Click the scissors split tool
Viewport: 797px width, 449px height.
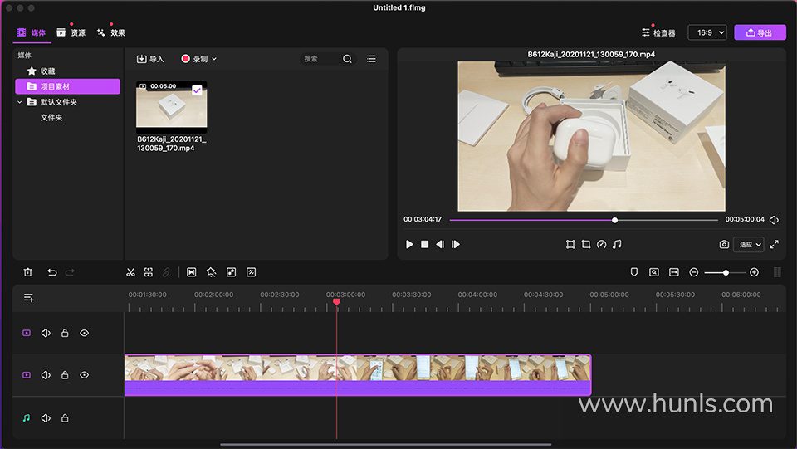click(130, 272)
